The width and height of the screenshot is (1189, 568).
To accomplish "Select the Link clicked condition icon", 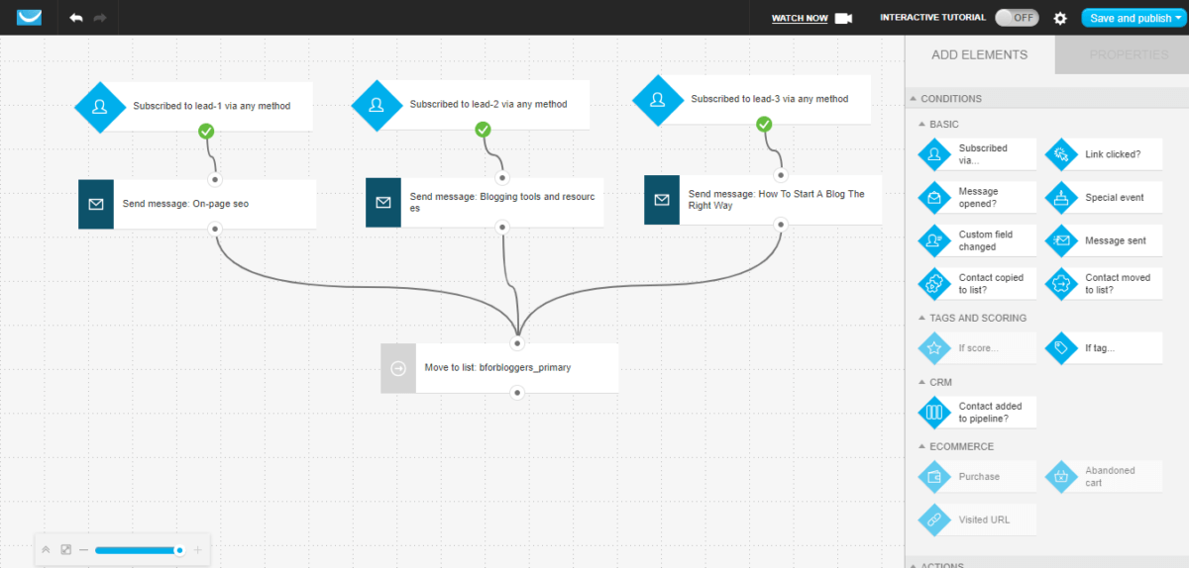I will [1061, 154].
